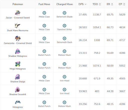This screenshot has height=110, width=128.
Task: Click steel type icon above Behemoth Blade
Action: coord(64,13)
